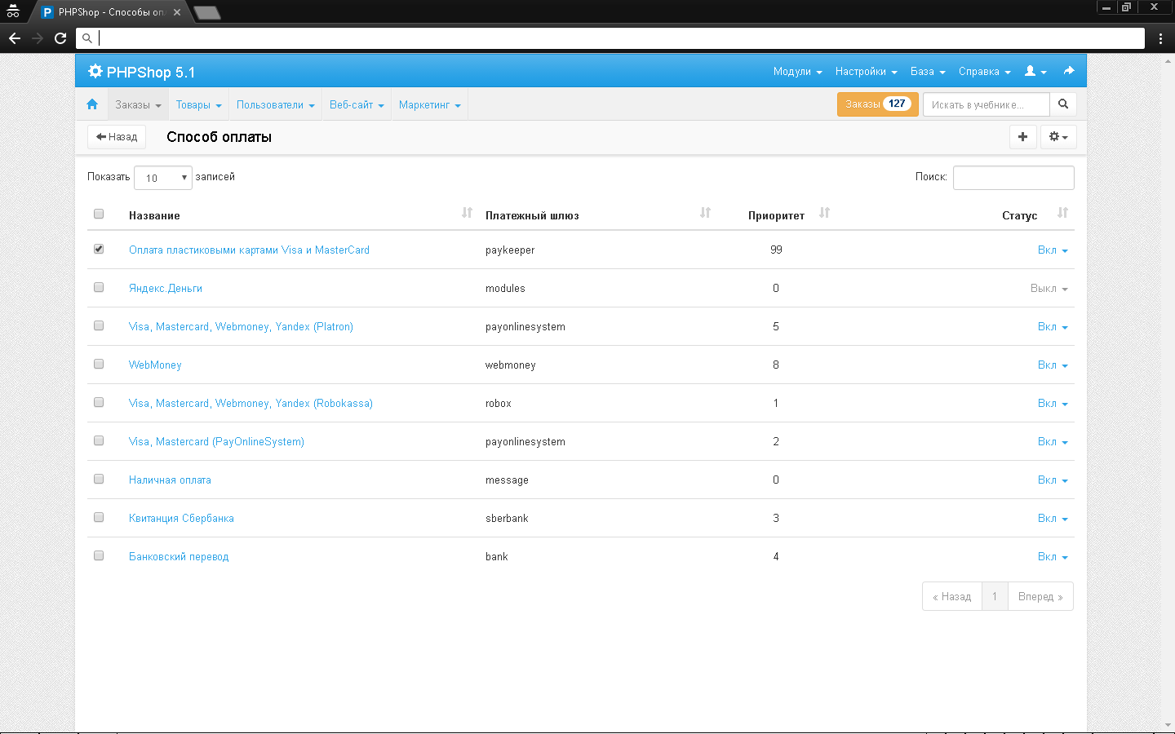Click the home icon in navigation bar
This screenshot has height=734, width=1175.
click(x=92, y=104)
